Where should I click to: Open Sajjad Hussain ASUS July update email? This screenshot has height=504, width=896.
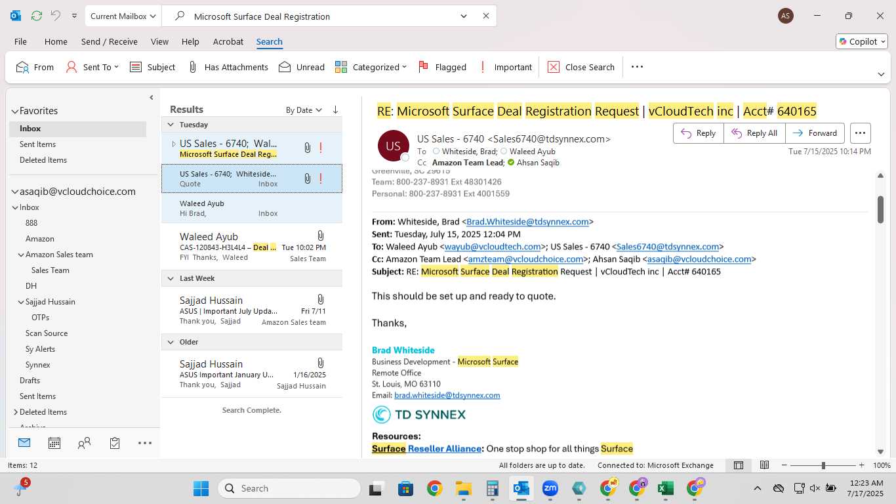coord(252,310)
